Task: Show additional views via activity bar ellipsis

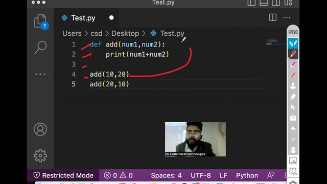Action: click(x=40, y=74)
